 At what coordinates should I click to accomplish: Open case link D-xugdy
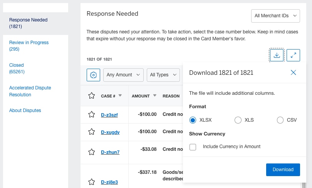tap(110, 132)
